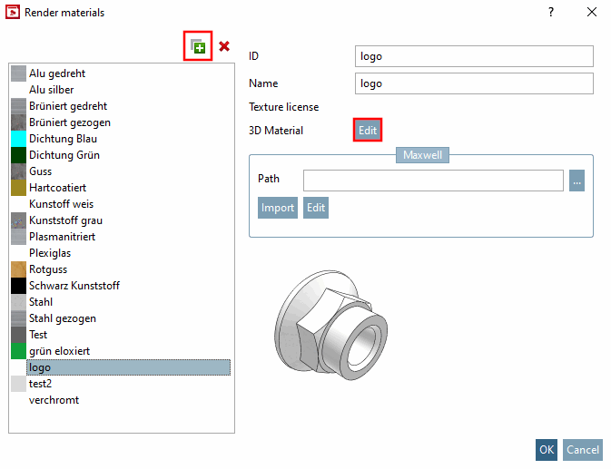Choose verchromt from the material list

click(54, 400)
